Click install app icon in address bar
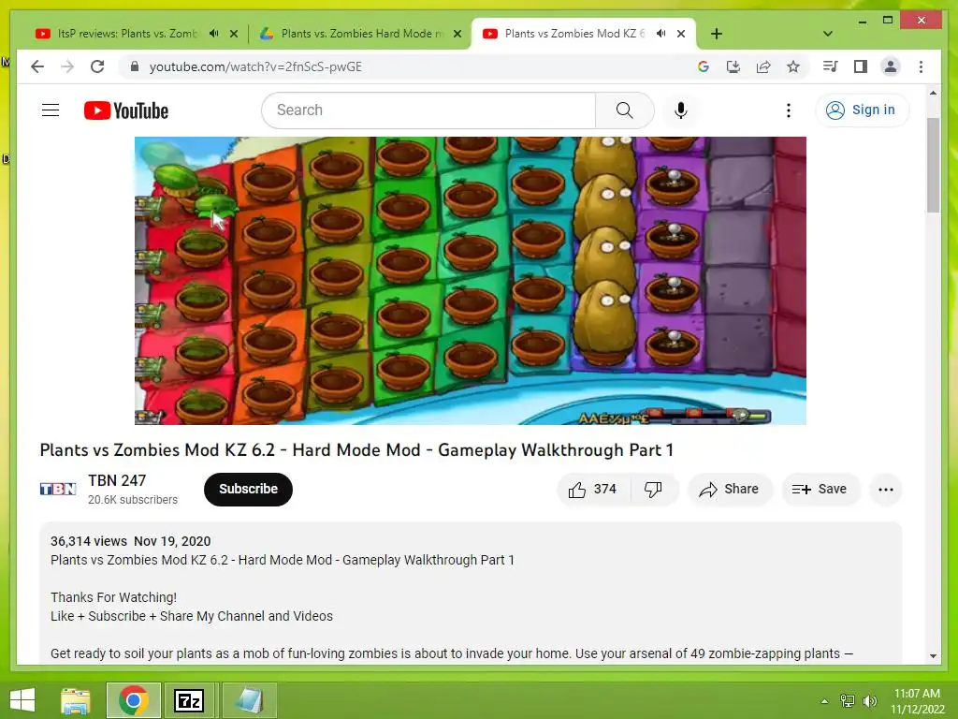The image size is (958, 719). [733, 66]
